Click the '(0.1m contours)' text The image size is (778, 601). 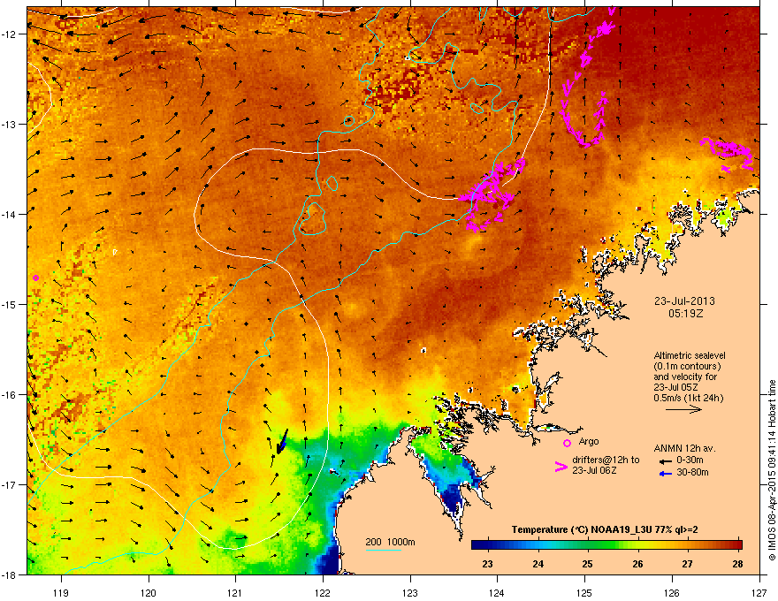pyautogui.click(x=687, y=366)
